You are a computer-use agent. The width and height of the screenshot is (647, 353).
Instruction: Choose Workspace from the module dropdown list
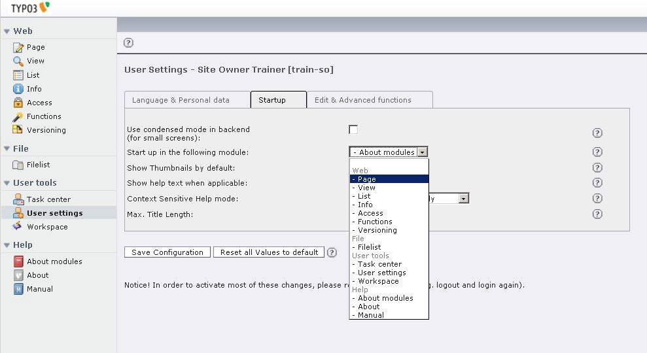point(378,281)
